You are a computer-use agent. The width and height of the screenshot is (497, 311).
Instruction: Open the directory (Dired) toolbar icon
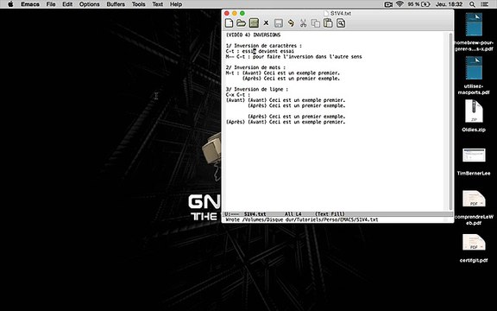pos(254,23)
